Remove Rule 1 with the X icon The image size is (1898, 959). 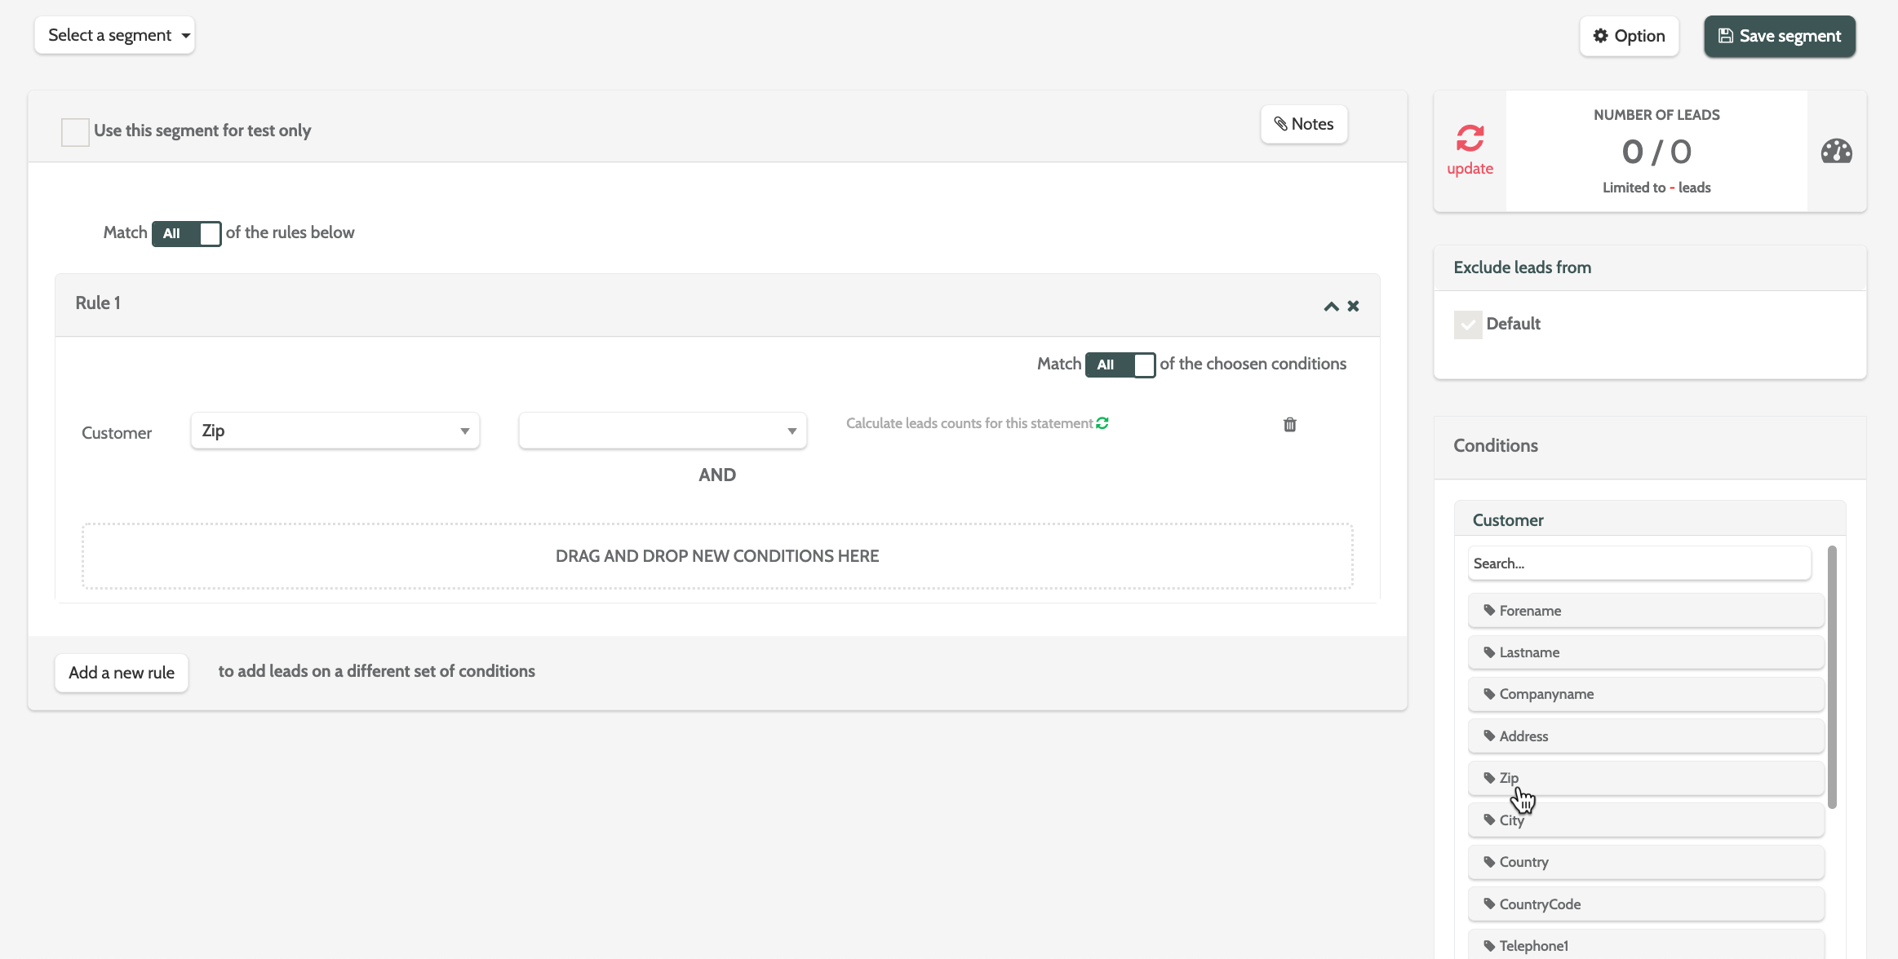(x=1353, y=306)
